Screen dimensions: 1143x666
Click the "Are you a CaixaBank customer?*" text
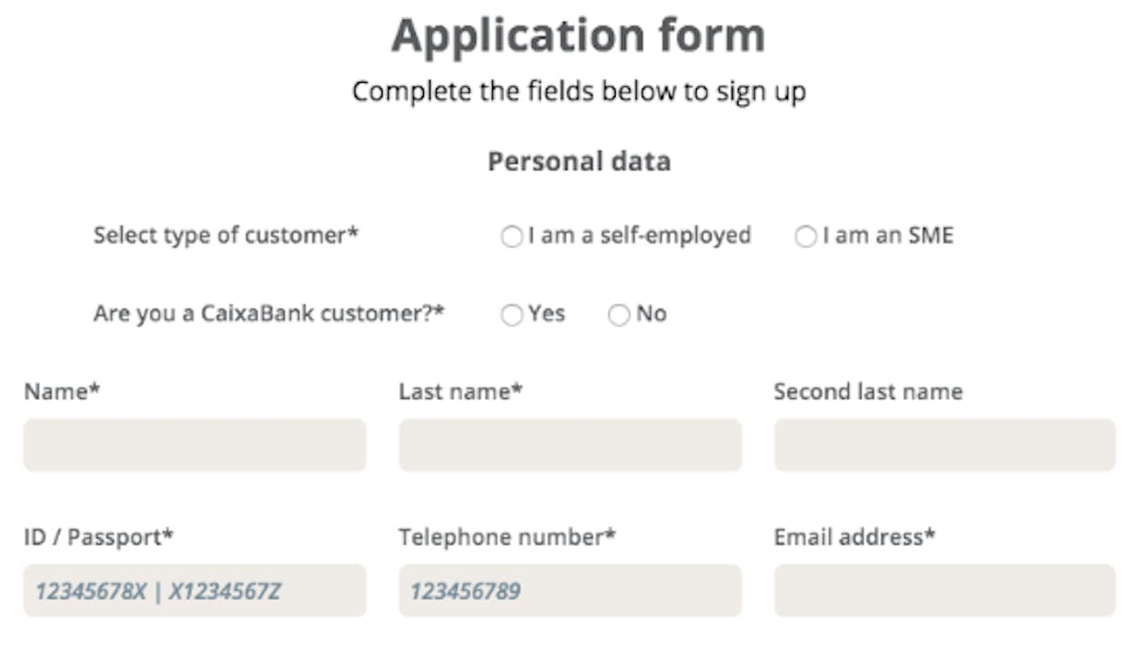pyautogui.click(x=268, y=313)
